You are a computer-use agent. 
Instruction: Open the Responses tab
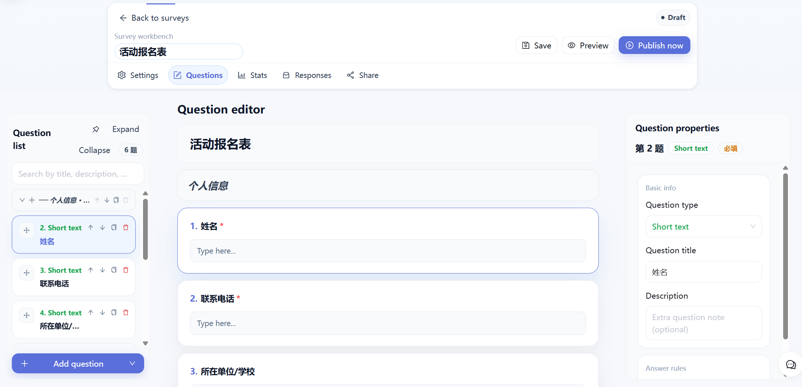click(x=307, y=75)
